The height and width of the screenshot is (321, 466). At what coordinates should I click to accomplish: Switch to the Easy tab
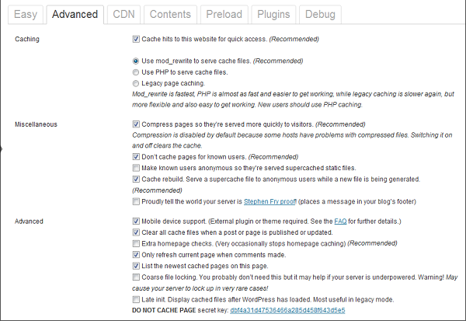point(26,15)
